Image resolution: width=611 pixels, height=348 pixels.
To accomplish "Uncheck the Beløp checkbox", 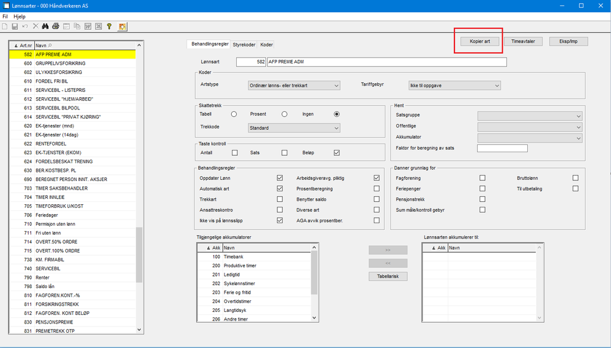I will (336, 153).
